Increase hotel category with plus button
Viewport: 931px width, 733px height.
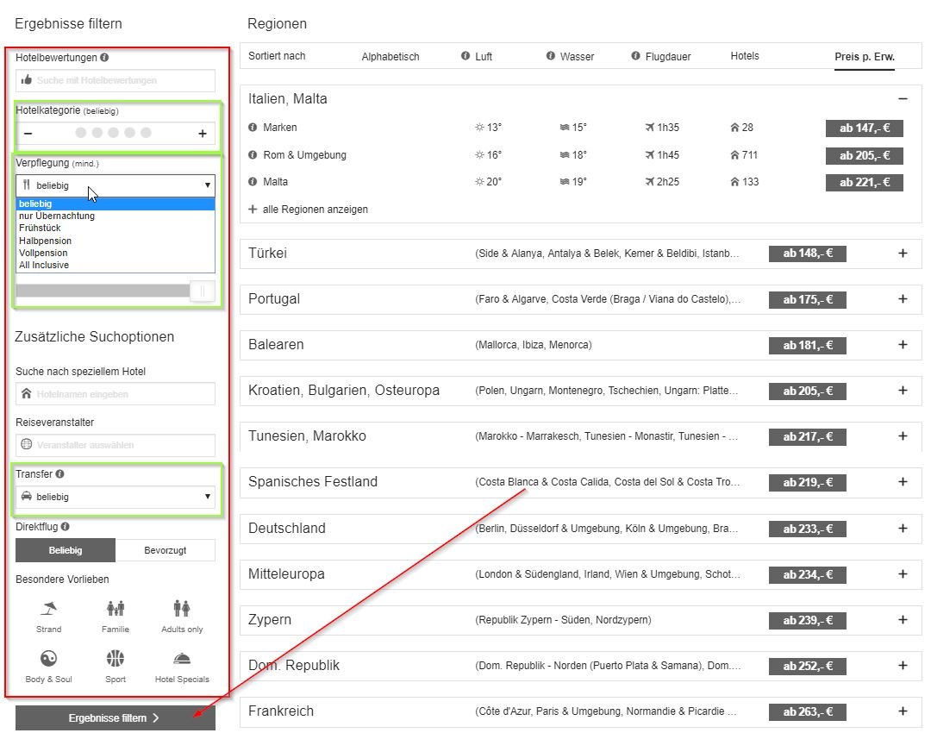click(x=203, y=133)
